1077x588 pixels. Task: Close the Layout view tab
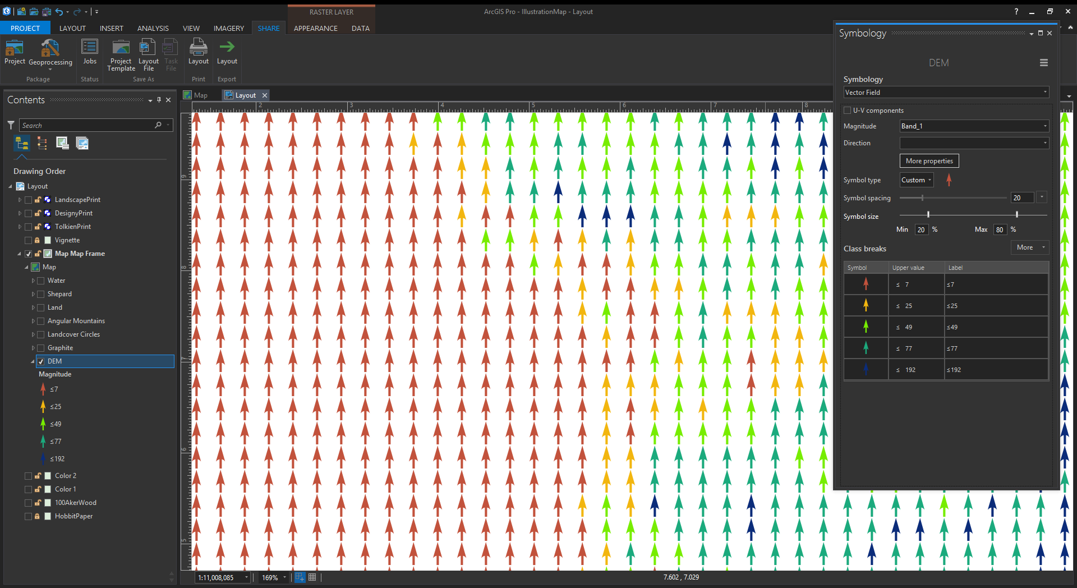point(265,95)
